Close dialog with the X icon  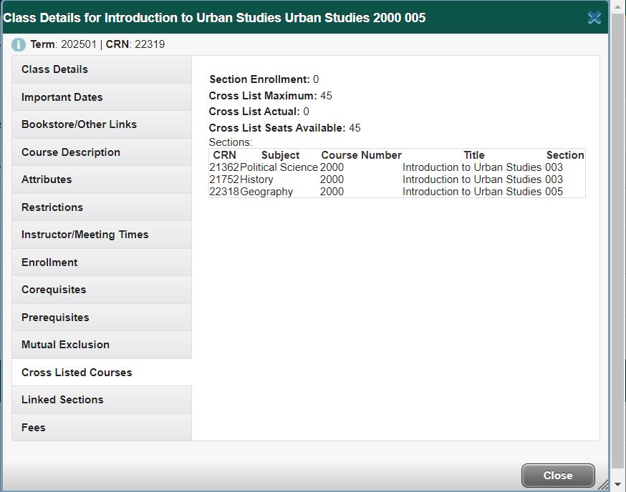coord(594,18)
